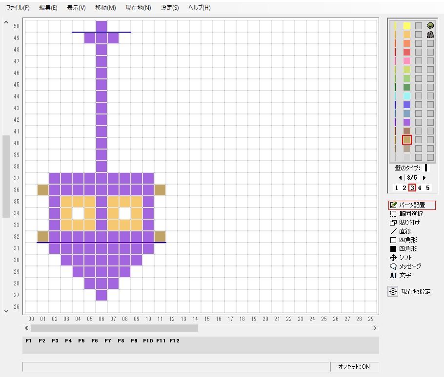The width and height of the screenshot is (444, 377).
Task: Pick the bright yellow color swatch
Action: point(407,26)
